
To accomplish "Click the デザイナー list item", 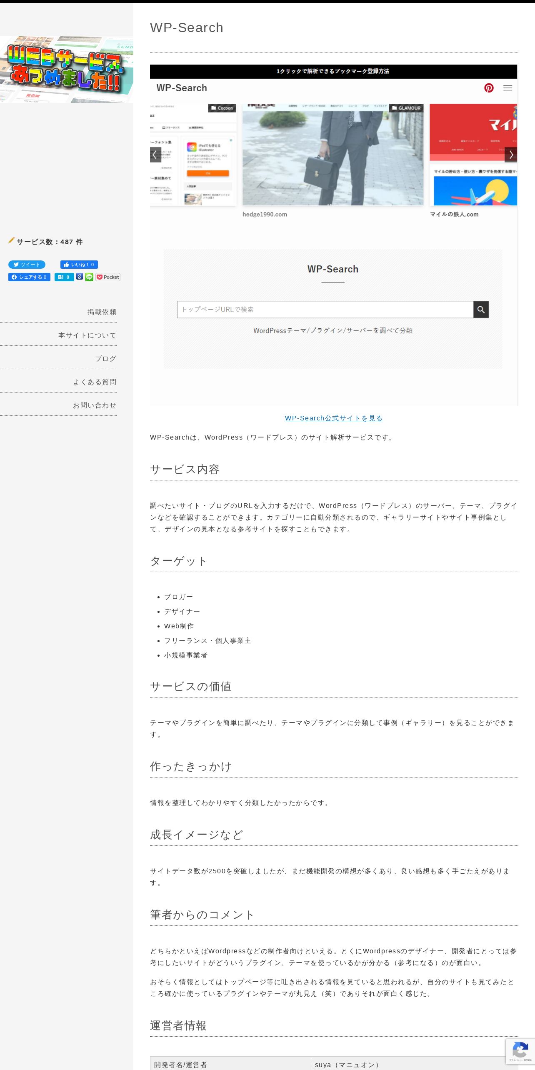I will coord(182,612).
